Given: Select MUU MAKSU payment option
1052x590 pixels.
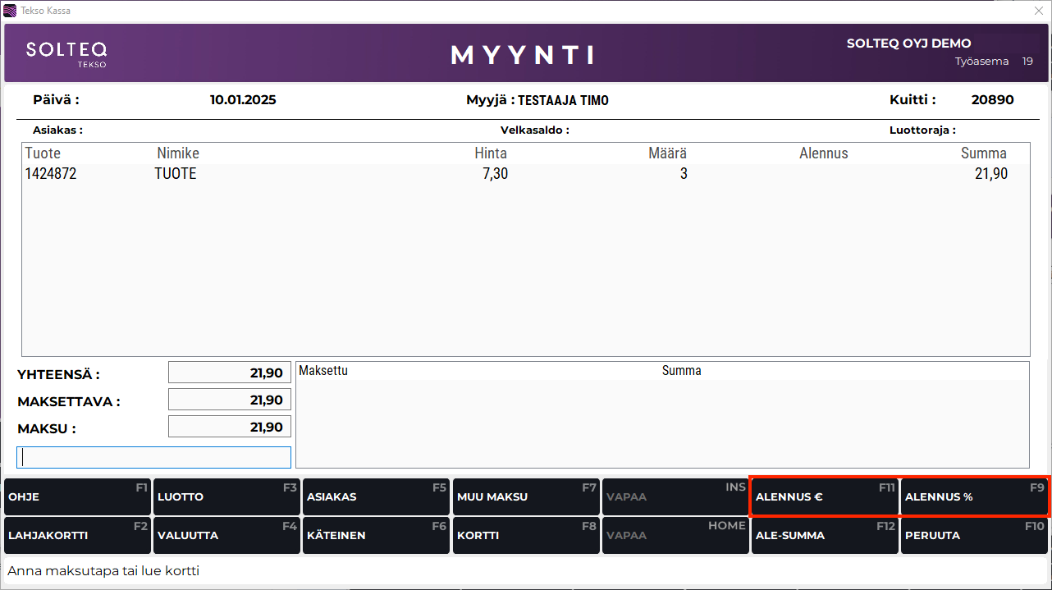Looking at the screenshot, I should [525, 496].
